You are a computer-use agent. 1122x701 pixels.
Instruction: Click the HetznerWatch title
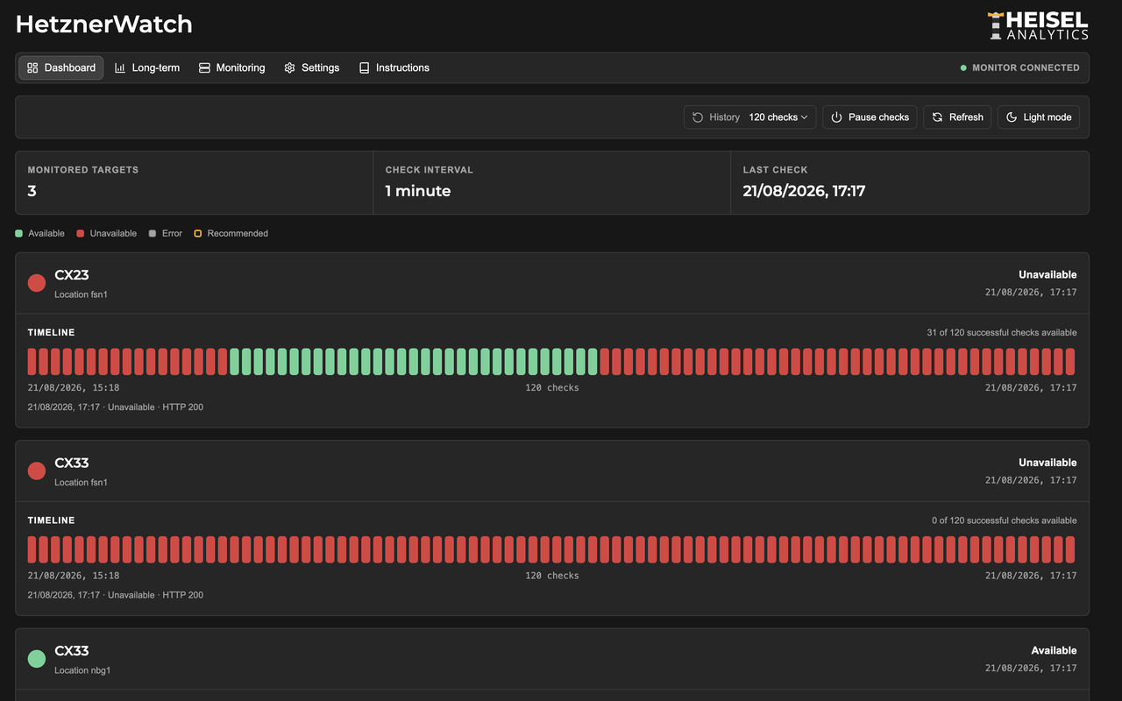(104, 25)
